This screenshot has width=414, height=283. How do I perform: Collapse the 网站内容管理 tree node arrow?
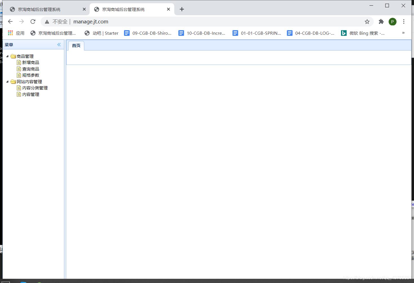(x=8, y=82)
